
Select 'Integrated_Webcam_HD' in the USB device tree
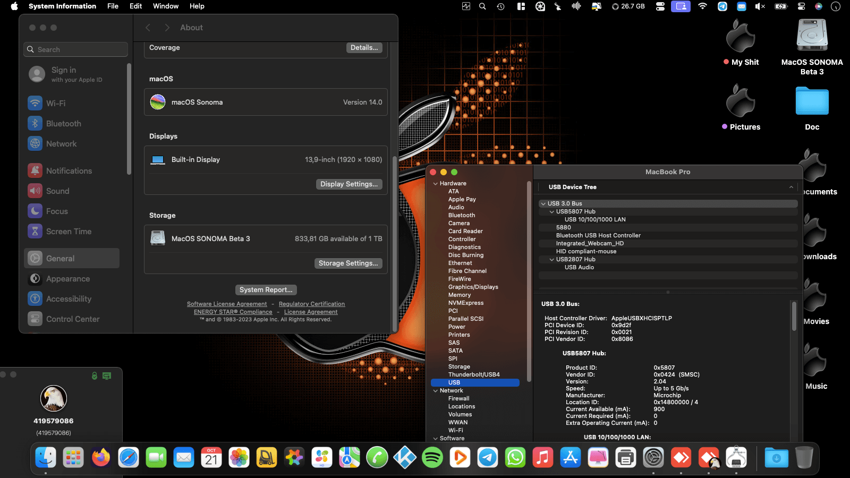click(x=590, y=244)
